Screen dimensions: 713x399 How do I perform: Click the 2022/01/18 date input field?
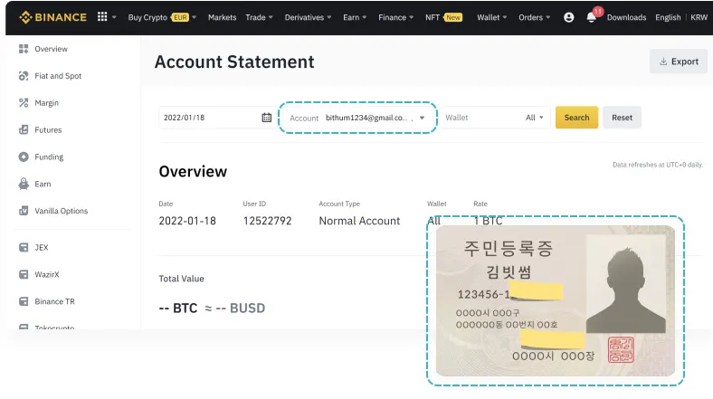pyautogui.click(x=217, y=118)
